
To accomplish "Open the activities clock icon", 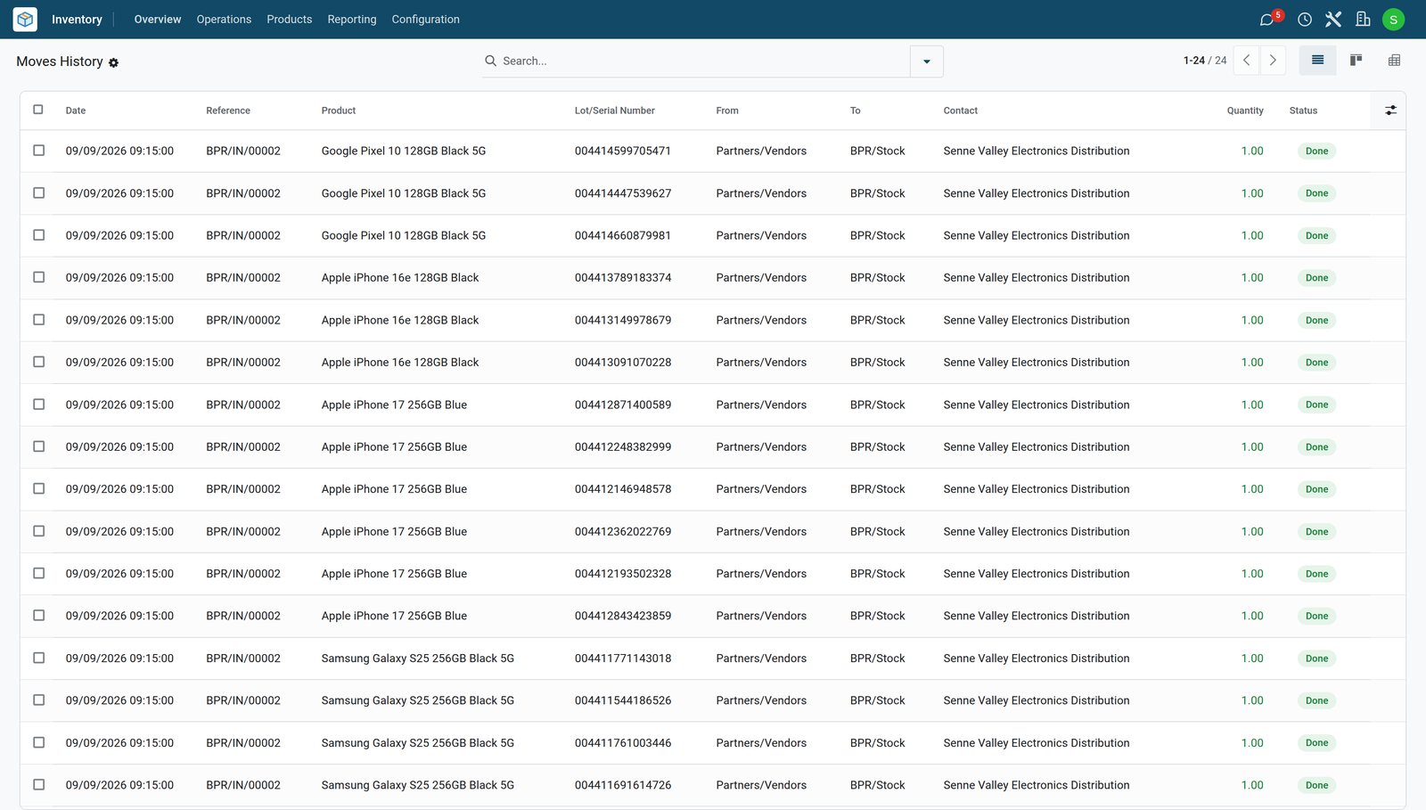I will (1305, 20).
